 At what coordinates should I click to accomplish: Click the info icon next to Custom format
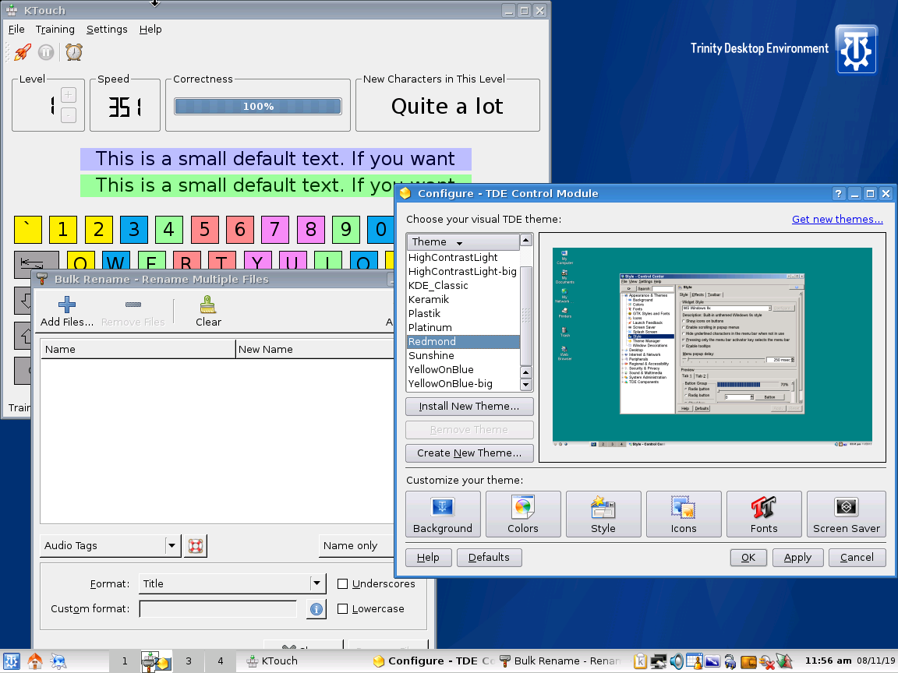[x=316, y=609]
